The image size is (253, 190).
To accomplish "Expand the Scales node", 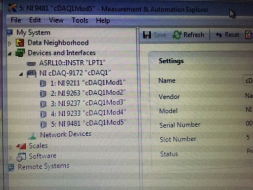I will (x=11, y=147).
